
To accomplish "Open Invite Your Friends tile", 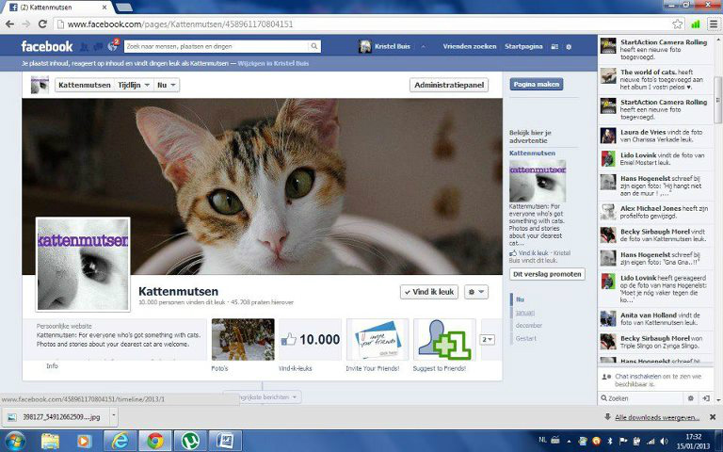I will pos(378,339).
